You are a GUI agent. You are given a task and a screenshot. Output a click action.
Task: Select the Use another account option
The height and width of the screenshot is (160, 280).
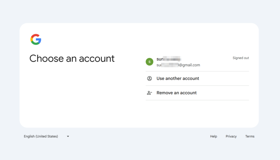(178, 78)
